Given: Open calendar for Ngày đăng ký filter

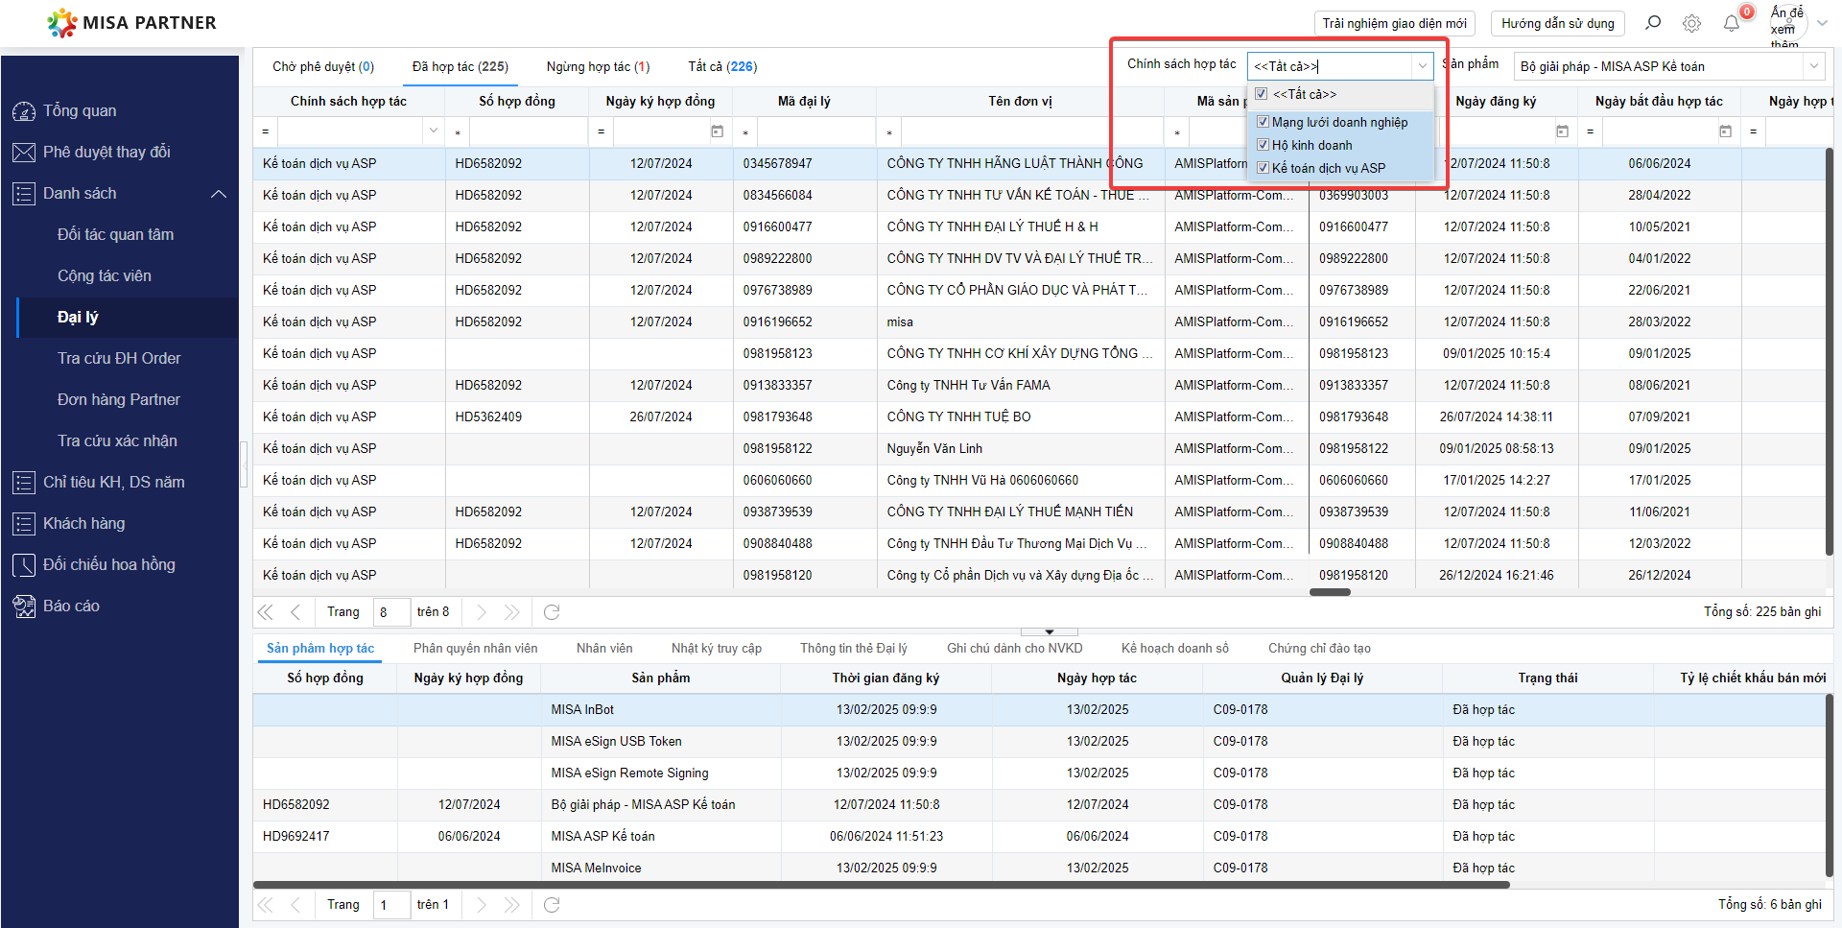Looking at the screenshot, I should [x=1562, y=131].
